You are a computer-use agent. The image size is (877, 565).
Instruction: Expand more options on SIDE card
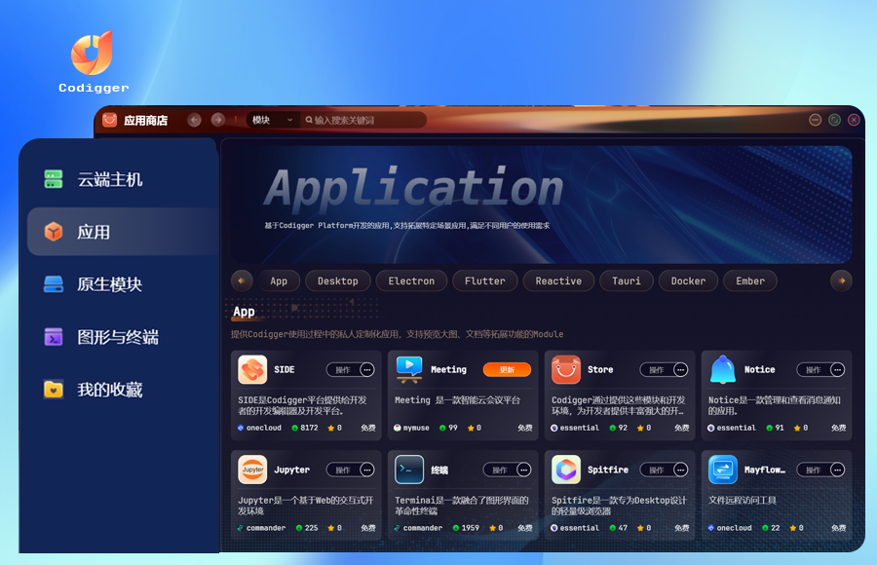[x=367, y=370]
